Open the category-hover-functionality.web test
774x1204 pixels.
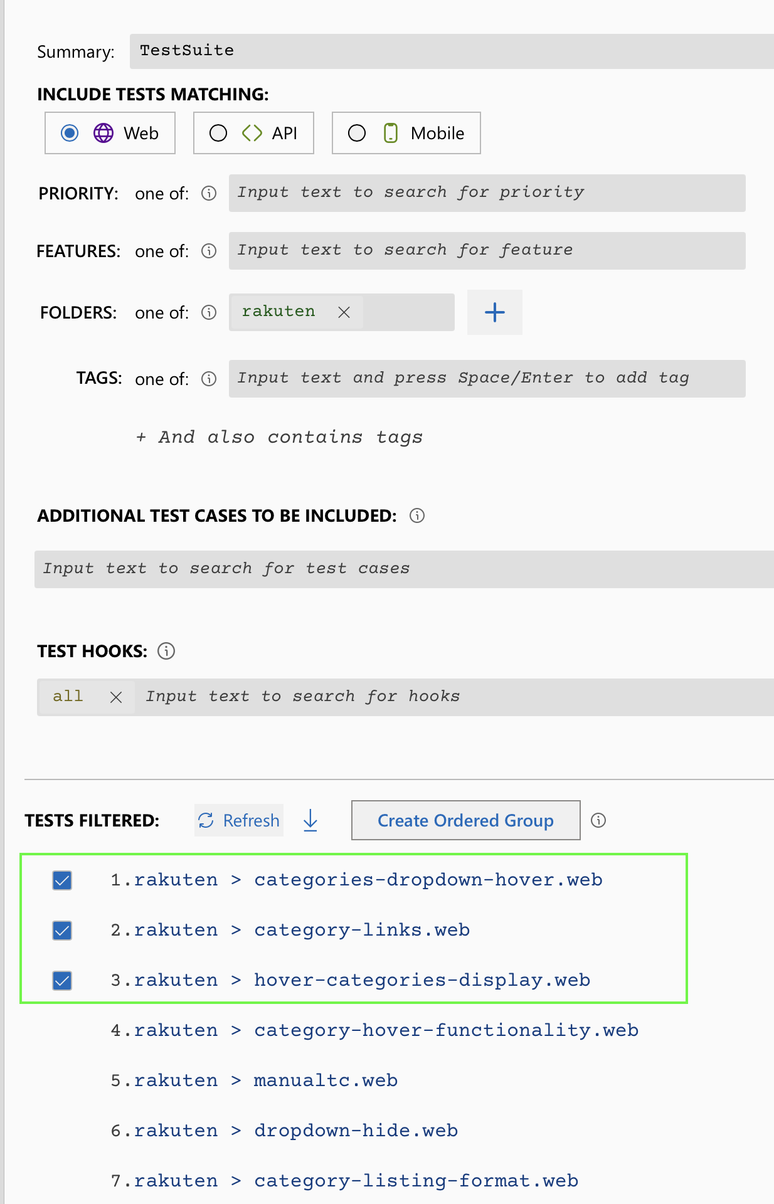[445, 1030]
